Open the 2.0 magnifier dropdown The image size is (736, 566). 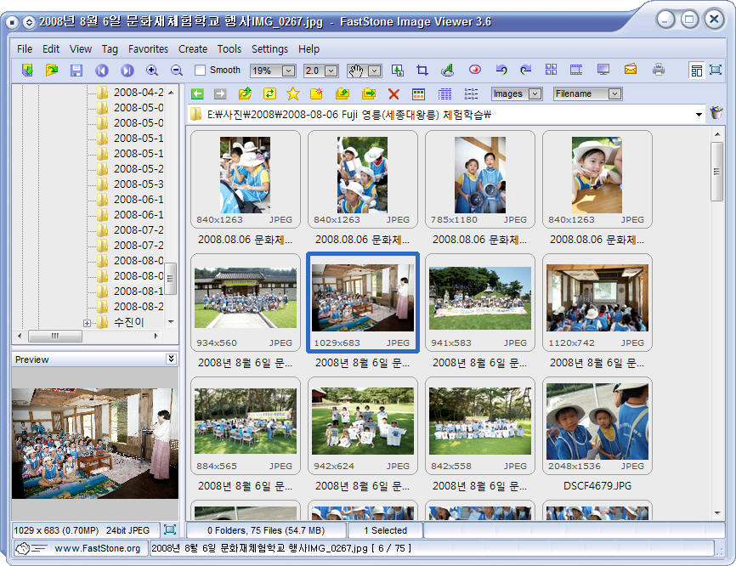pos(331,71)
